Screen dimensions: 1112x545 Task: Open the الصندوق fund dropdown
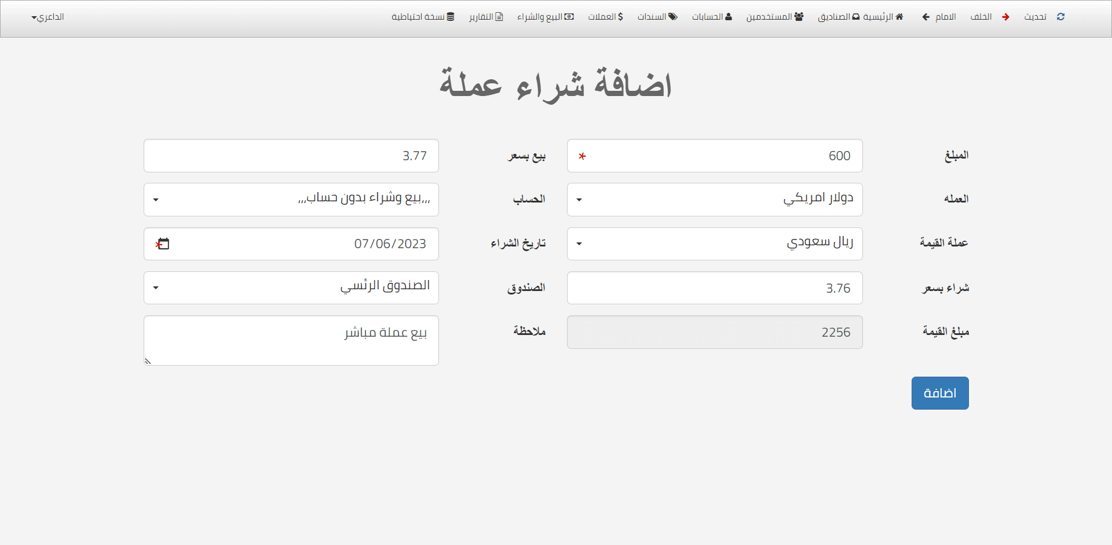291,288
